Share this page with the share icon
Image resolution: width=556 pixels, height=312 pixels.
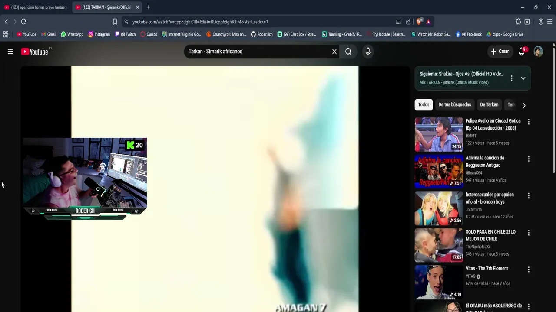(408, 22)
